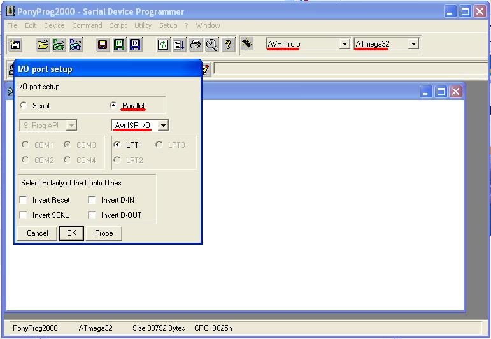Click the Print toolbar icon

196,45
